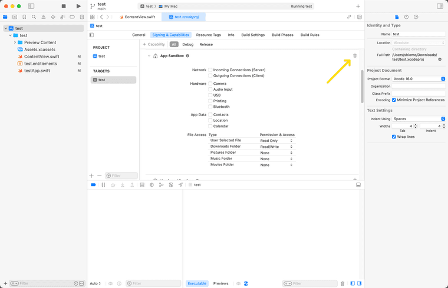Image resolution: width=448 pixels, height=288 pixels.
Task: Enable Printing access
Action: point(210,101)
